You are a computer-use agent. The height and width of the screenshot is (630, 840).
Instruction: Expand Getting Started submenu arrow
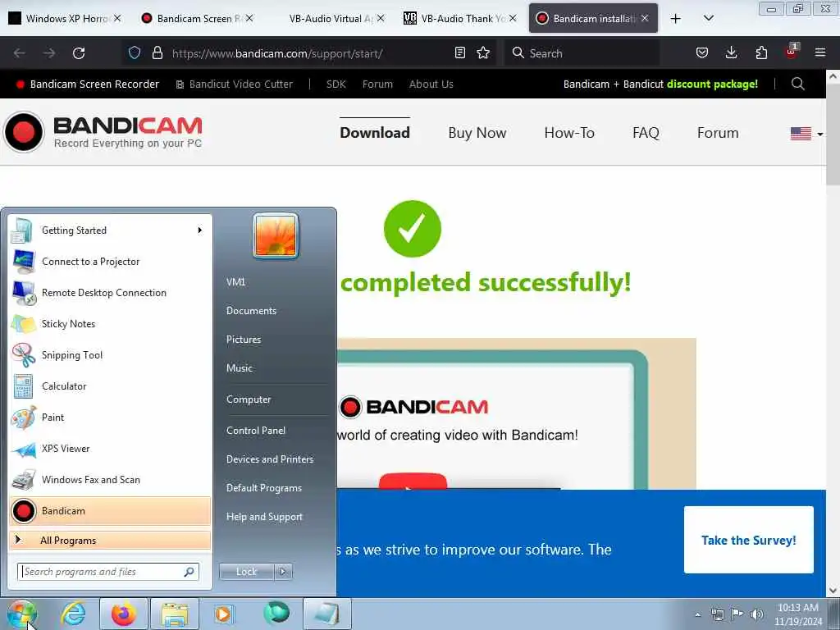[x=200, y=231]
